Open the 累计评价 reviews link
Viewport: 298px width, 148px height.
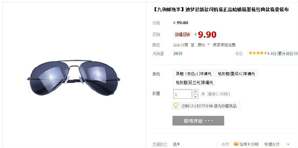(288, 54)
